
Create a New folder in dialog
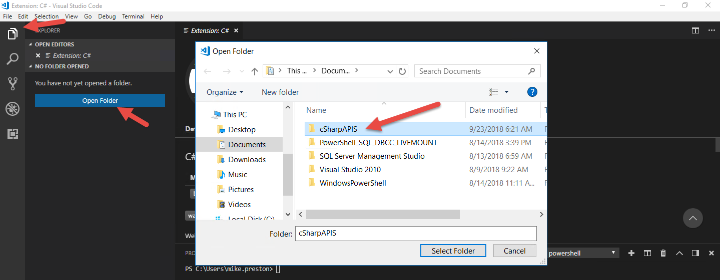tap(280, 92)
